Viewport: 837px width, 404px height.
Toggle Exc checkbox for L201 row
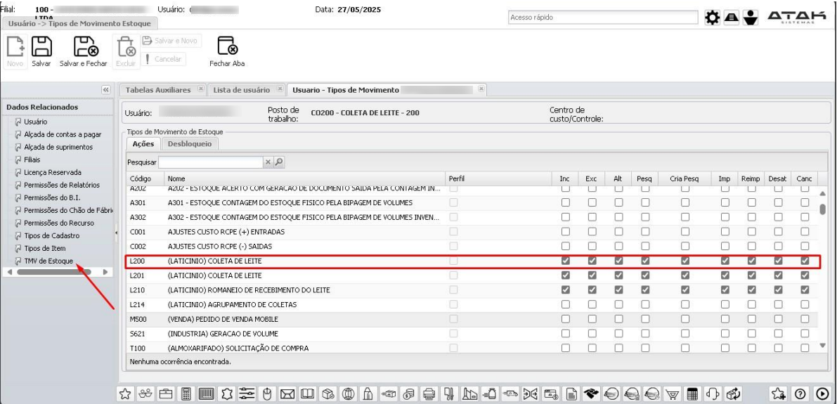(592, 275)
